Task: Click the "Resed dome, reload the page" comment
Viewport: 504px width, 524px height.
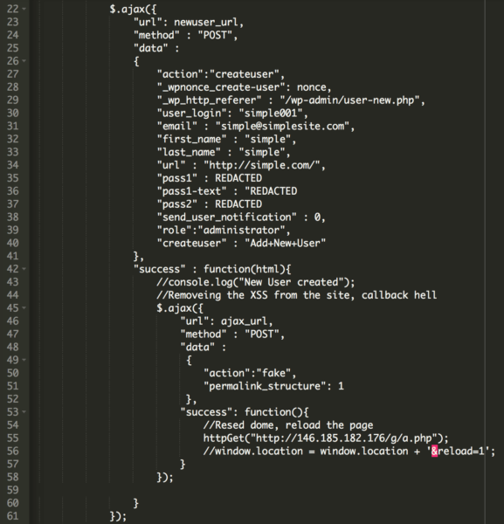Action: 288,425
